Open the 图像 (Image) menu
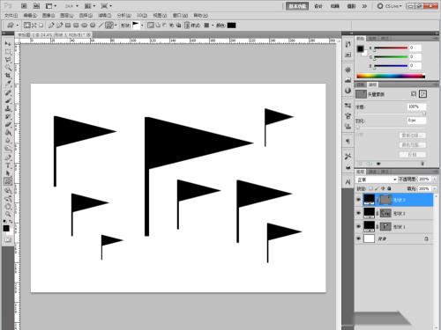 click(x=49, y=16)
